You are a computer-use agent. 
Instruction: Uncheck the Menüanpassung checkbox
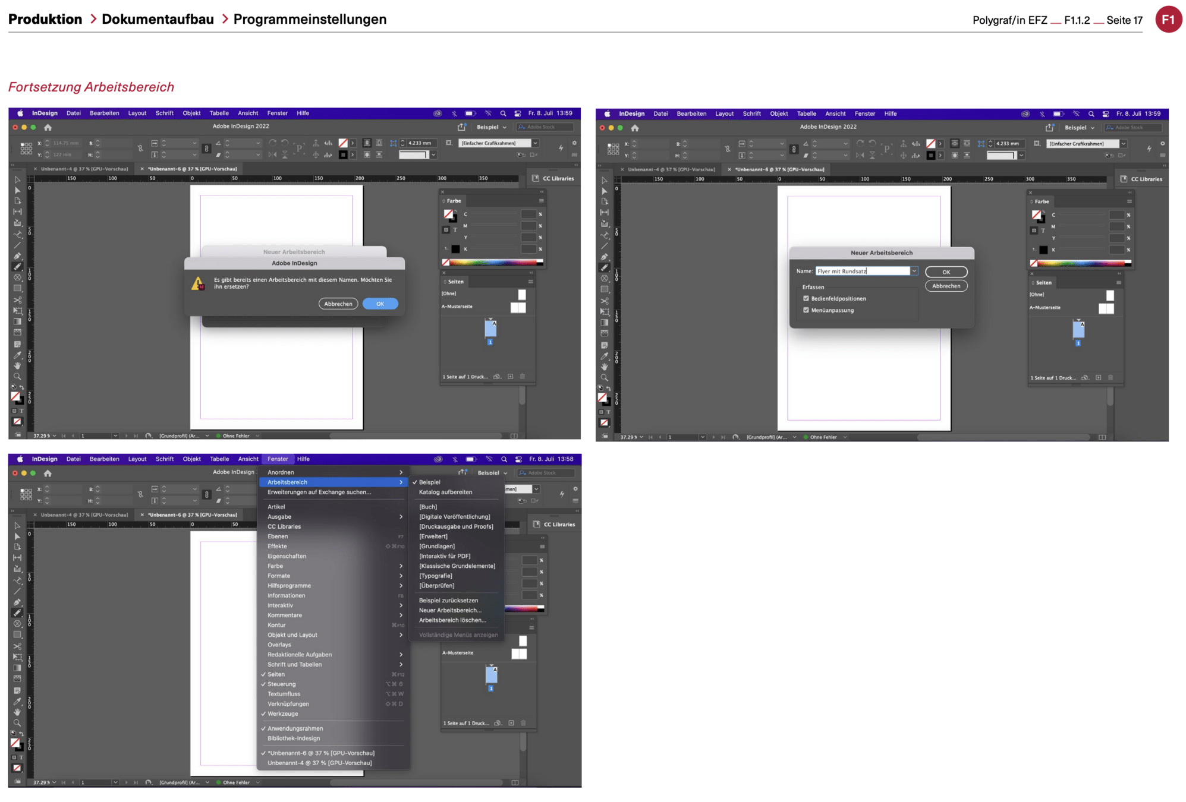click(806, 310)
